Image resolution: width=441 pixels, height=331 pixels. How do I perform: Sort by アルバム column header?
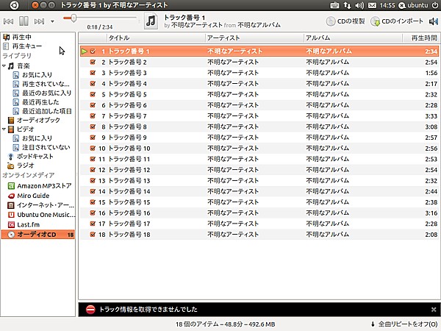[354, 38]
